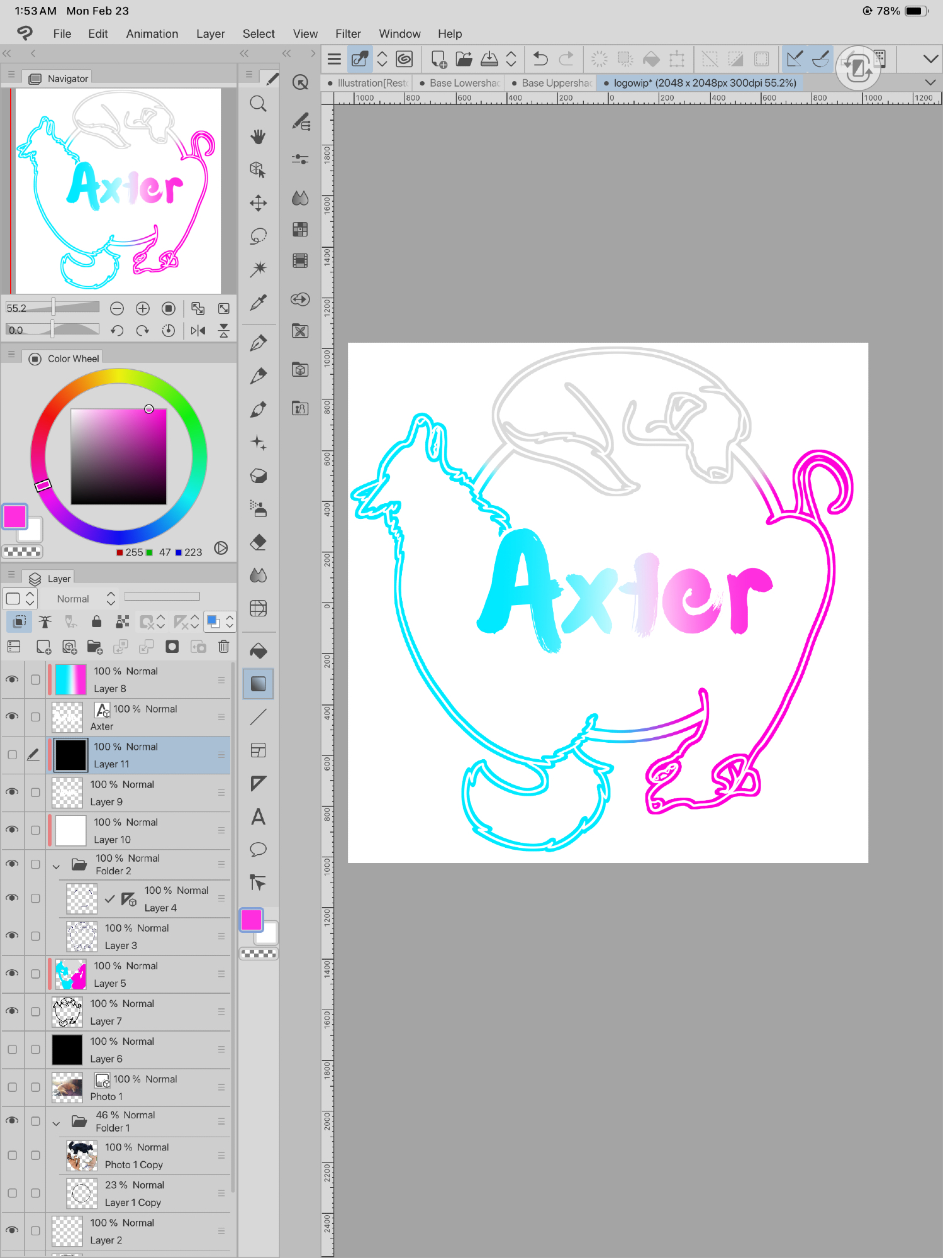Click the Undo arrow in toolbar
This screenshot has height=1258, width=943.
(x=540, y=59)
